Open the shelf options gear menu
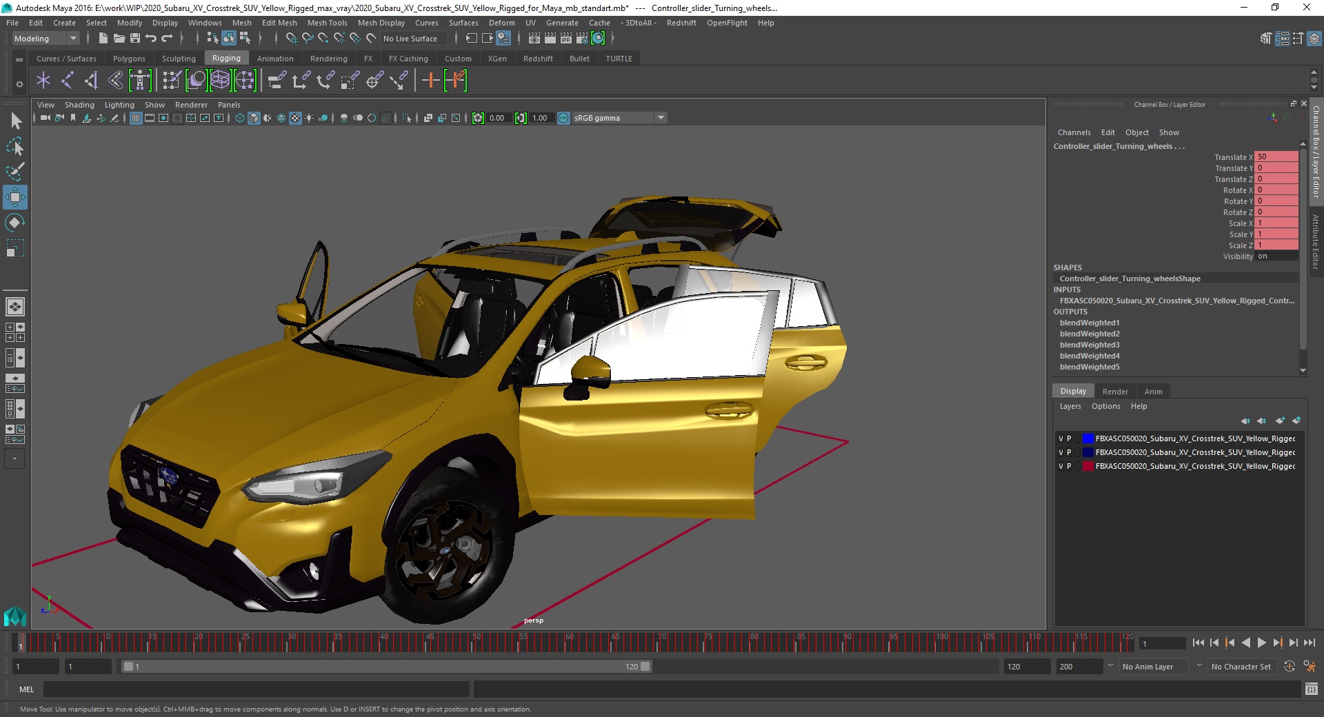 pyautogui.click(x=19, y=84)
